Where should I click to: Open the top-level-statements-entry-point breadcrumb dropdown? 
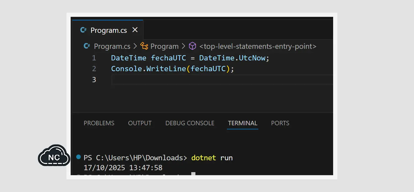click(258, 46)
